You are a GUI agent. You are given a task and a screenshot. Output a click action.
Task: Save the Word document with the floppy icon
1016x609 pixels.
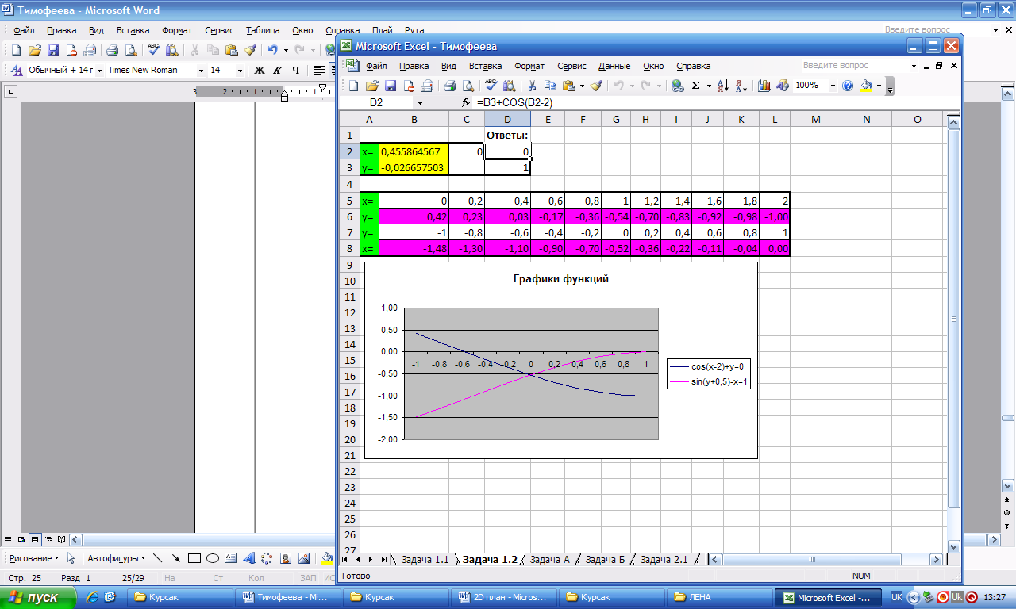(x=53, y=50)
